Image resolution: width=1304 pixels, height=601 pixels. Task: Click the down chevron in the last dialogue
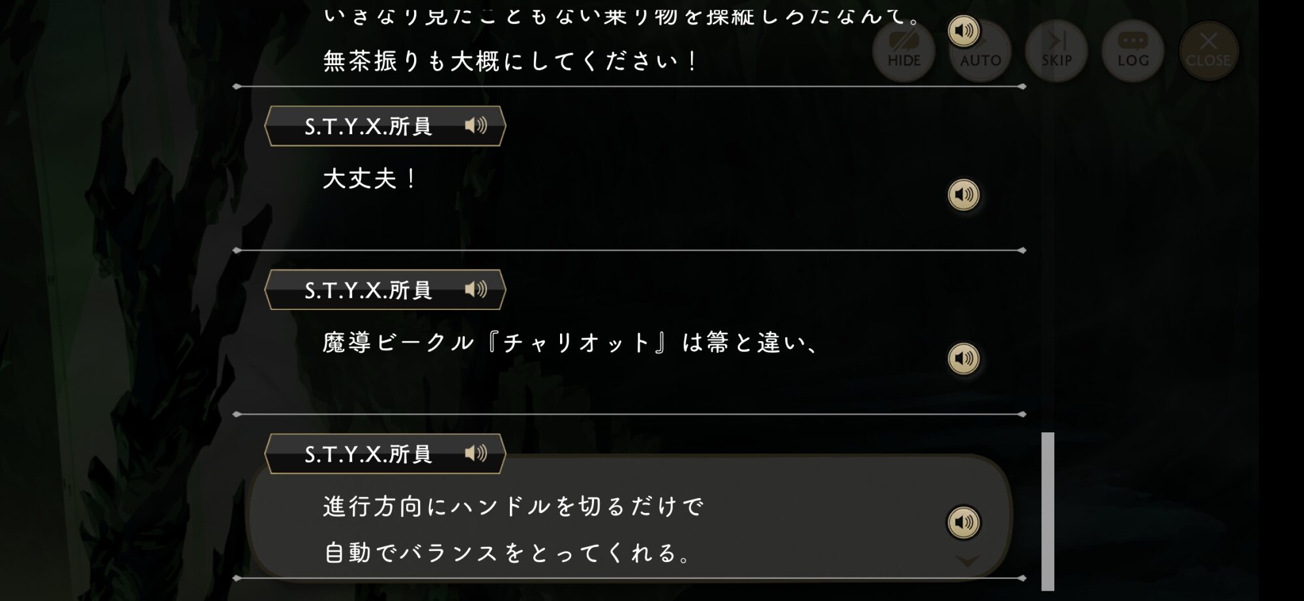click(967, 561)
